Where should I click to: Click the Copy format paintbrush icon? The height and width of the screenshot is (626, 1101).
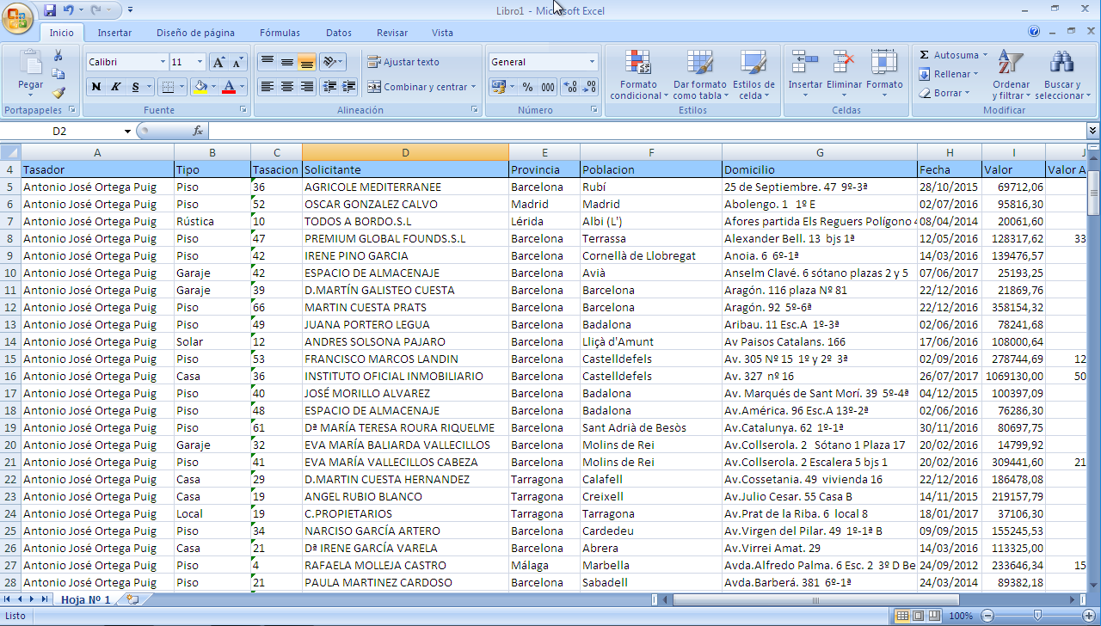tap(58, 93)
